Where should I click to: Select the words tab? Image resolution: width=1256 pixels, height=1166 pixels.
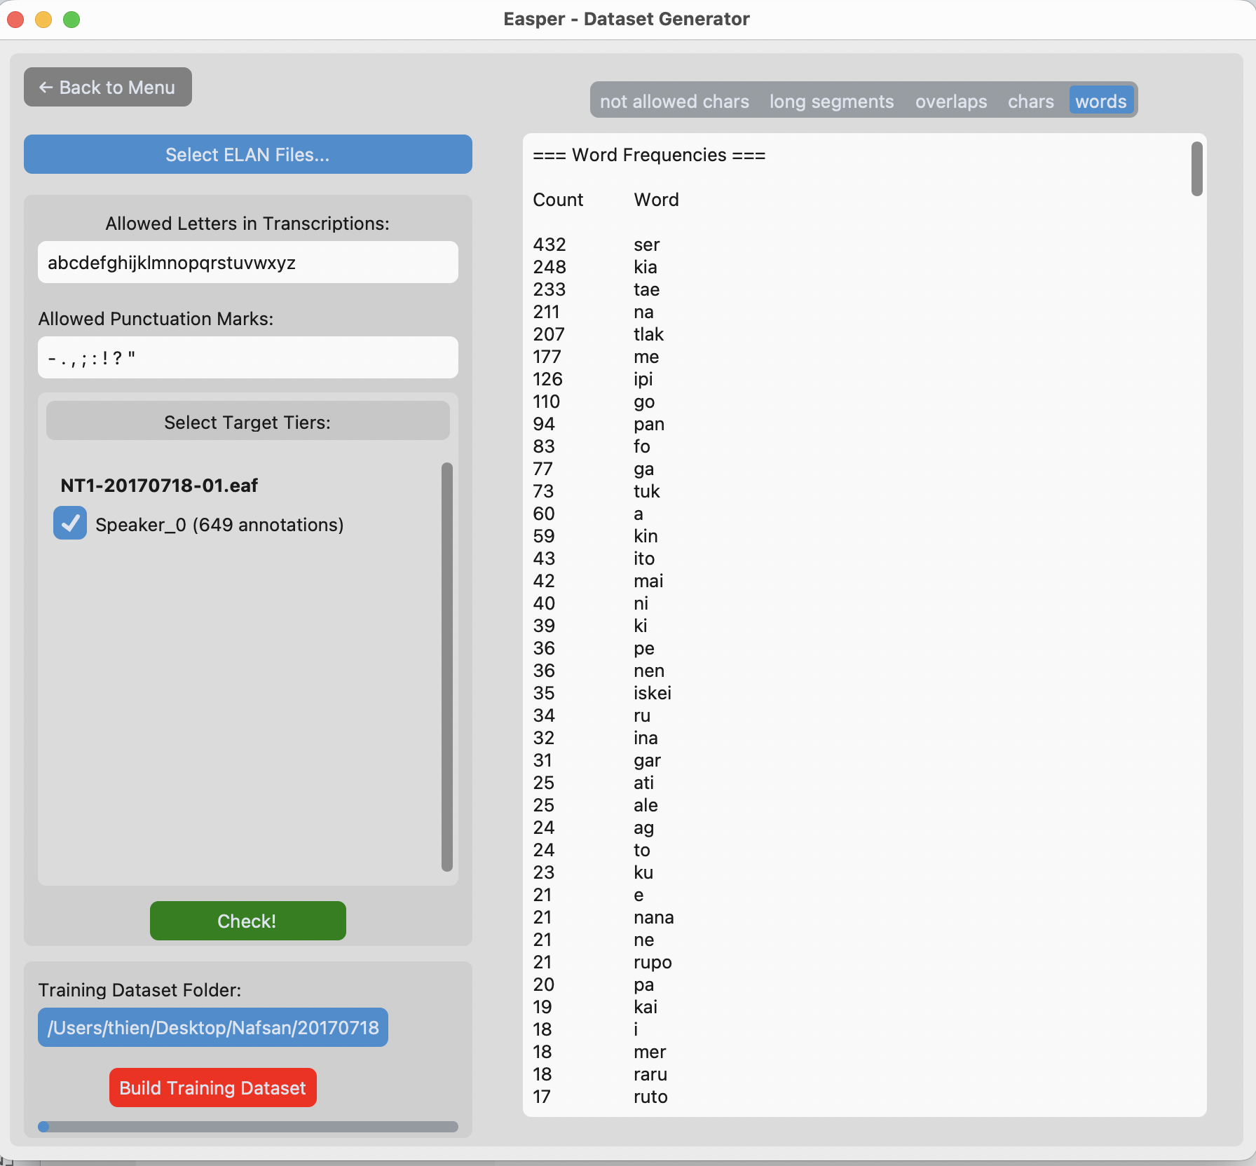[1100, 102]
